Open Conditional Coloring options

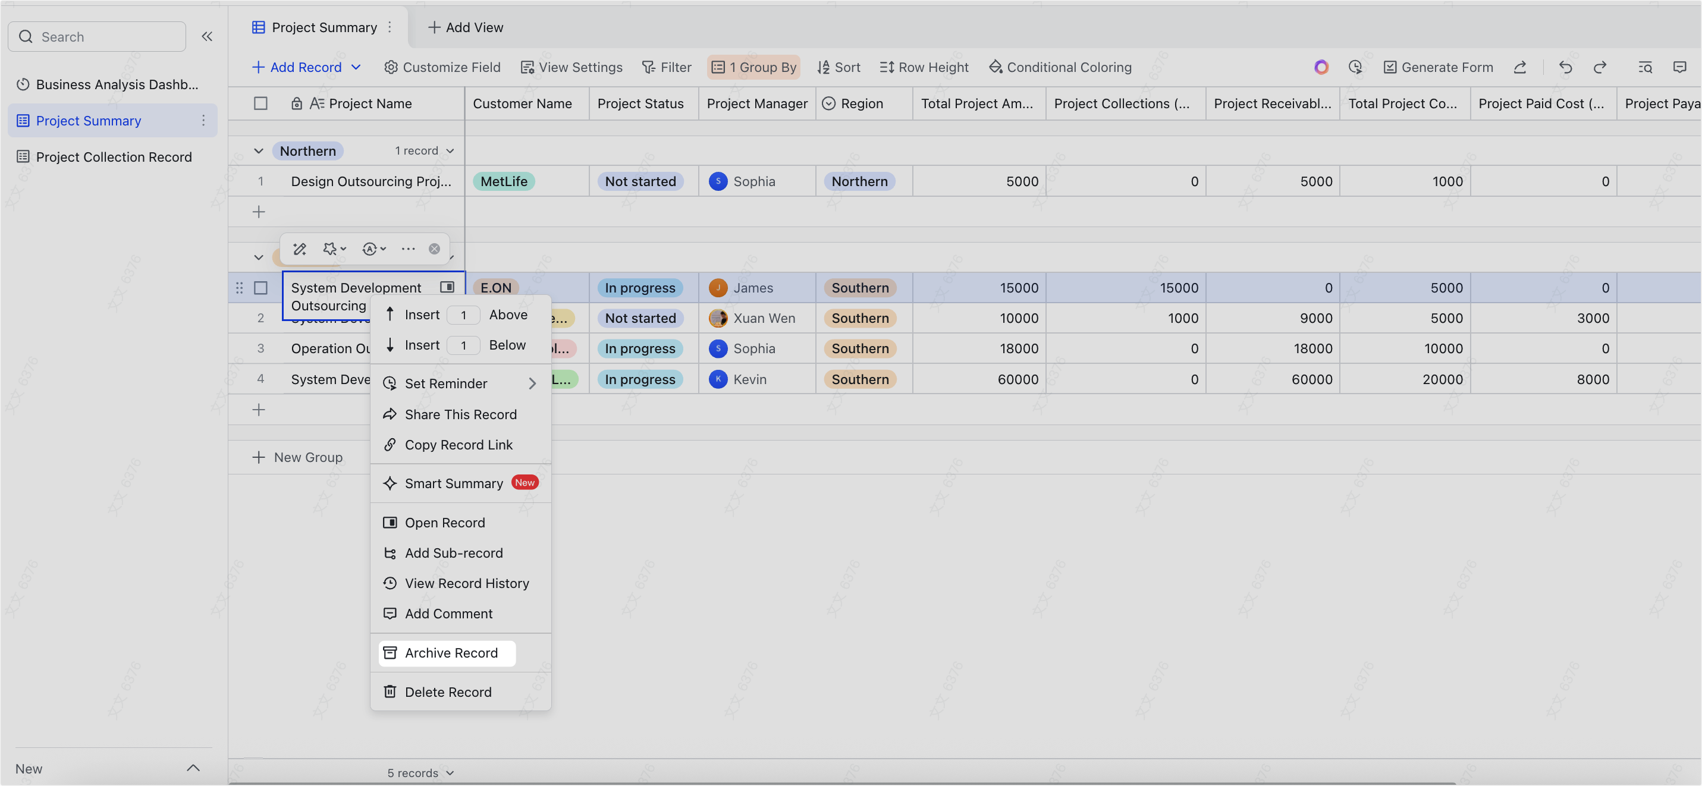click(x=1060, y=67)
